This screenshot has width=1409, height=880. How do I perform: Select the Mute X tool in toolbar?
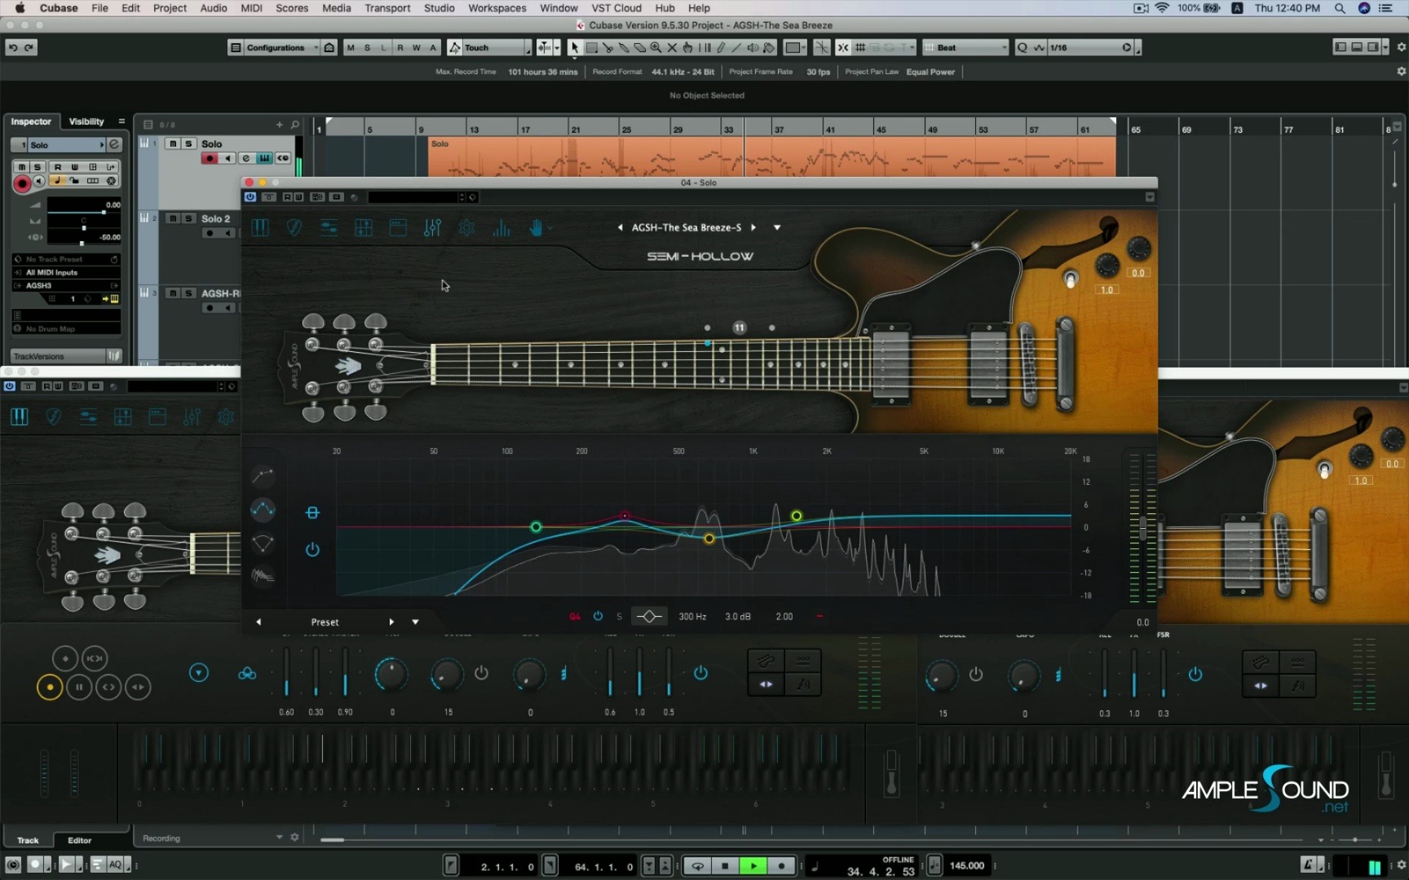tap(672, 47)
